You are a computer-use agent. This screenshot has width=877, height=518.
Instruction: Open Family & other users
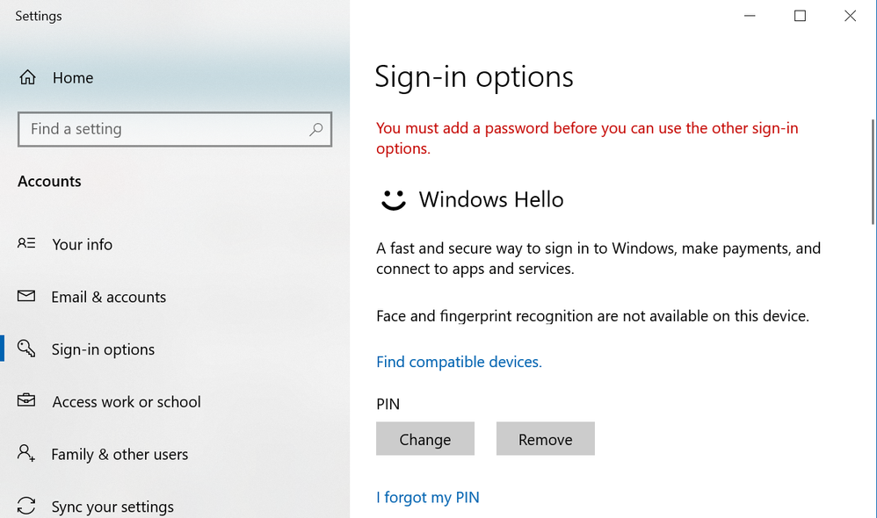click(x=120, y=454)
